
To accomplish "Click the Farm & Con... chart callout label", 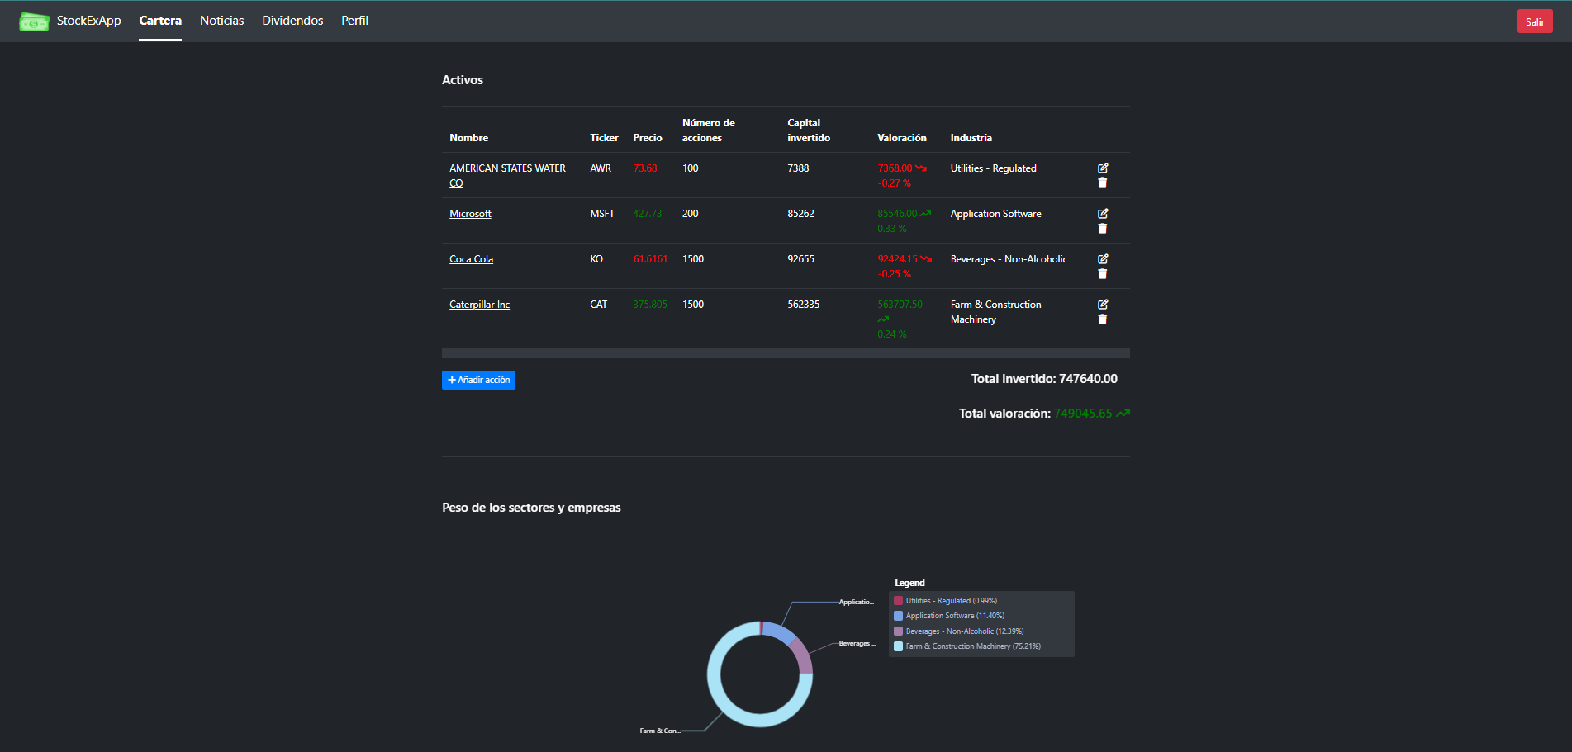I will pyautogui.click(x=660, y=731).
